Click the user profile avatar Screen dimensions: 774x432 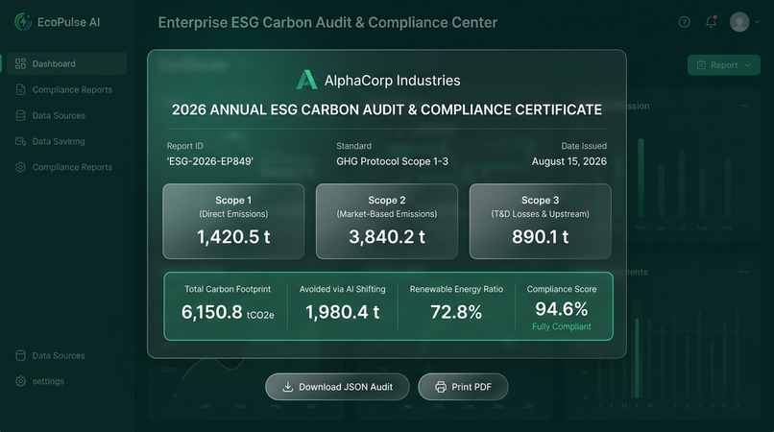739,22
